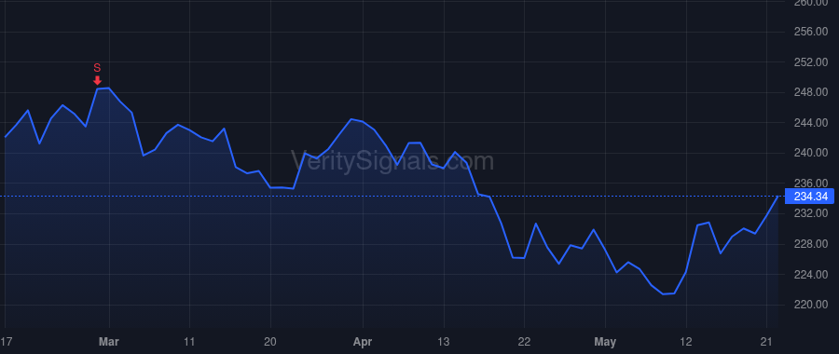Screen dimensions: 839x354
Task: Click the 12 date label on time axis
Action: coord(686,342)
